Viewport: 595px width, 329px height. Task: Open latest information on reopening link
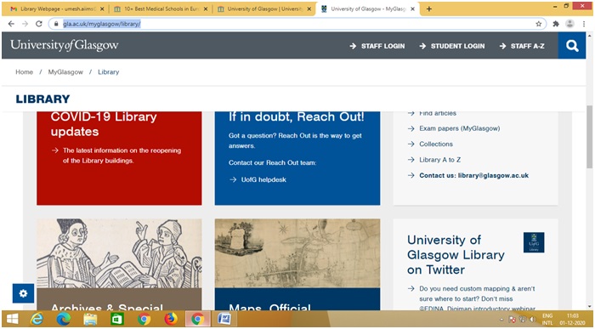coord(122,156)
